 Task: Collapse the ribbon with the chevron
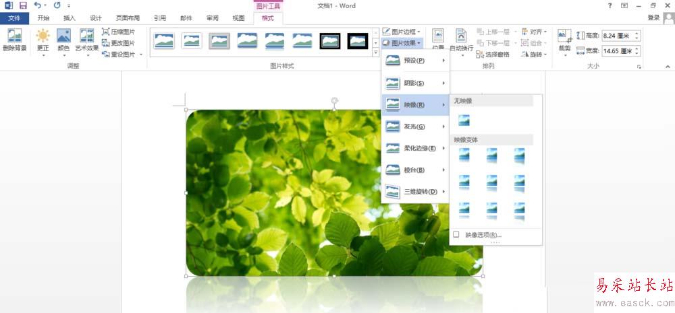pos(668,66)
